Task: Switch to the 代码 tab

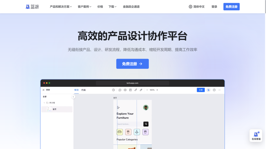Action: coord(83,90)
